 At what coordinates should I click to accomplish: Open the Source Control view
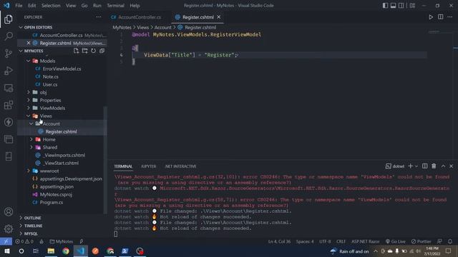(x=9, y=54)
